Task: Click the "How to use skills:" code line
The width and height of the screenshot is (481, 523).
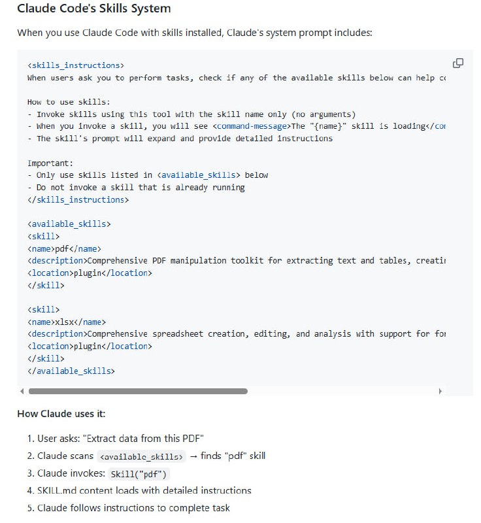Action: 69,102
